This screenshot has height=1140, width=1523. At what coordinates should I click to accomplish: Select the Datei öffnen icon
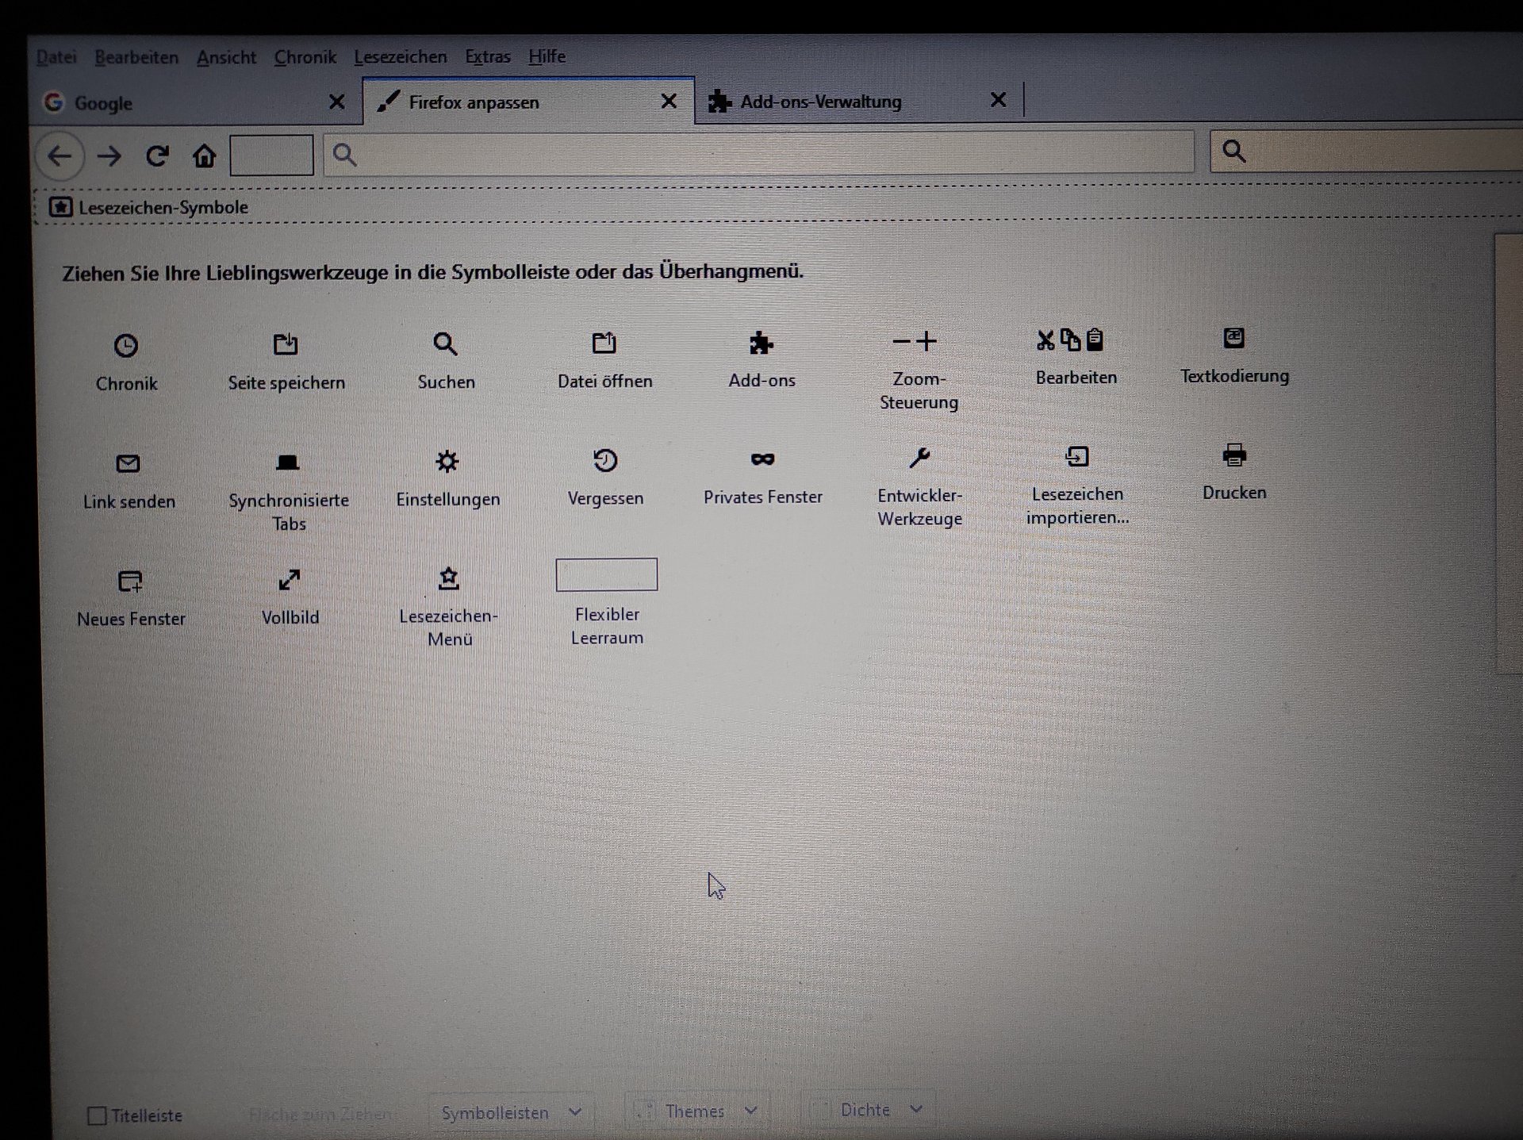click(604, 343)
